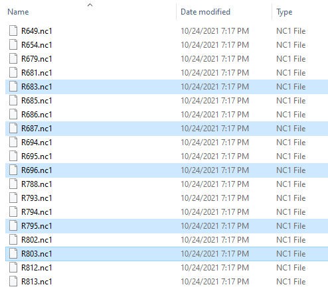Click the file icon for R803.nc1

[13, 253]
